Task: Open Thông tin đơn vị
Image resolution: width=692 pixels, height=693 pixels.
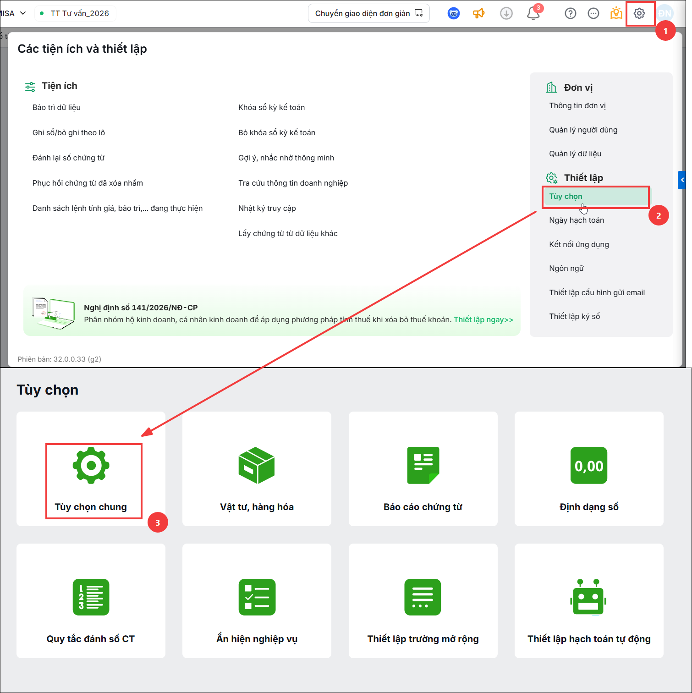Action: (577, 106)
